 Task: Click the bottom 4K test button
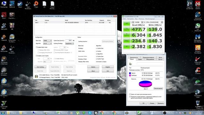click(x=127, y=47)
